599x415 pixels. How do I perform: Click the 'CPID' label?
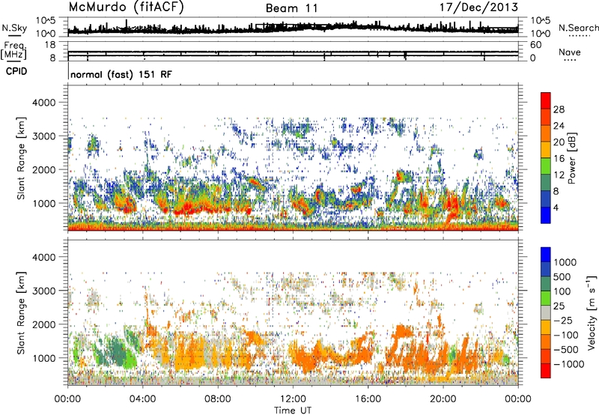click(x=16, y=71)
